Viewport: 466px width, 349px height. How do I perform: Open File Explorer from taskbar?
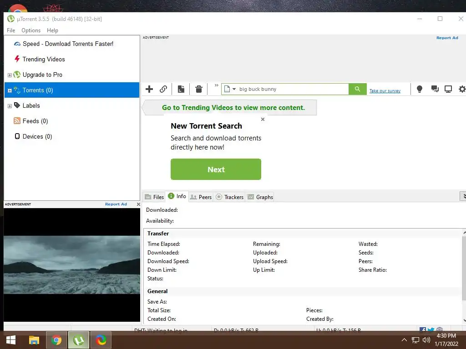pyautogui.click(x=34, y=340)
